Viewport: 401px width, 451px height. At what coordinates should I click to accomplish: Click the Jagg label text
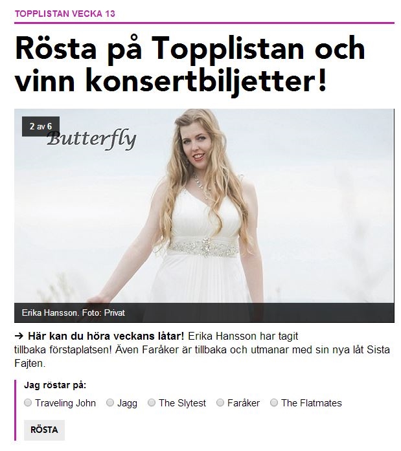[x=127, y=403]
